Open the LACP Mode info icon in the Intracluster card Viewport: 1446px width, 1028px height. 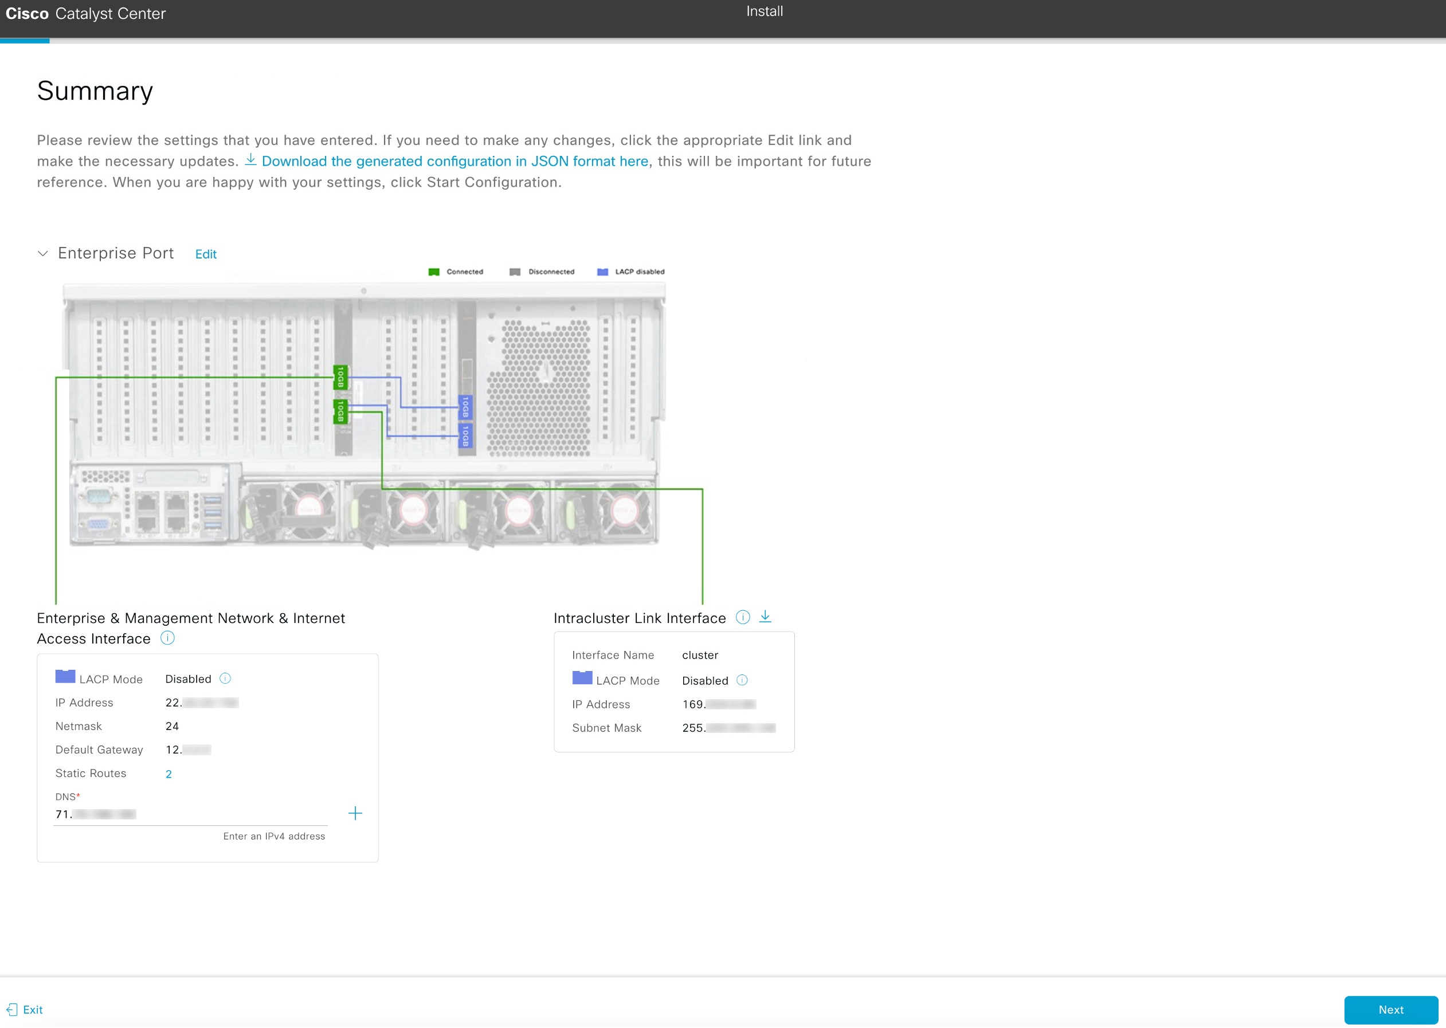point(743,681)
